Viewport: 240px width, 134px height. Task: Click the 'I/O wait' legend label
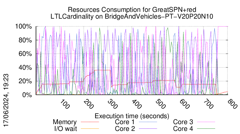click(x=66, y=129)
